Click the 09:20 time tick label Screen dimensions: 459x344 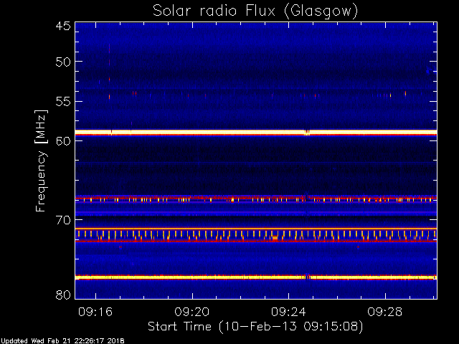[x=192, y=312]
